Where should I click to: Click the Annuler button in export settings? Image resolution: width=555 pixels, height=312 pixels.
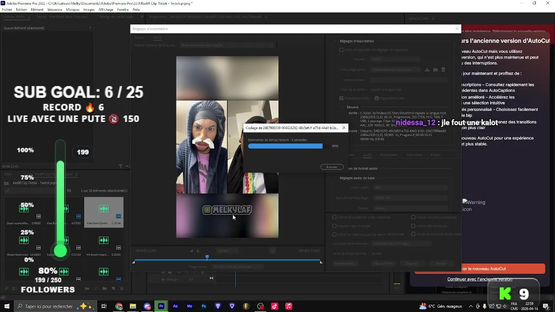point(441,263)
